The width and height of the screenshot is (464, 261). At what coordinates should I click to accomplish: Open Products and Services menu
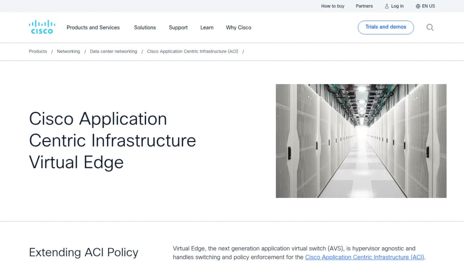(93, 27)
